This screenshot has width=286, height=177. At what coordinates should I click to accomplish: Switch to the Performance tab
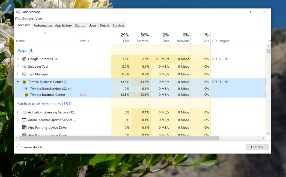[43, 26]
